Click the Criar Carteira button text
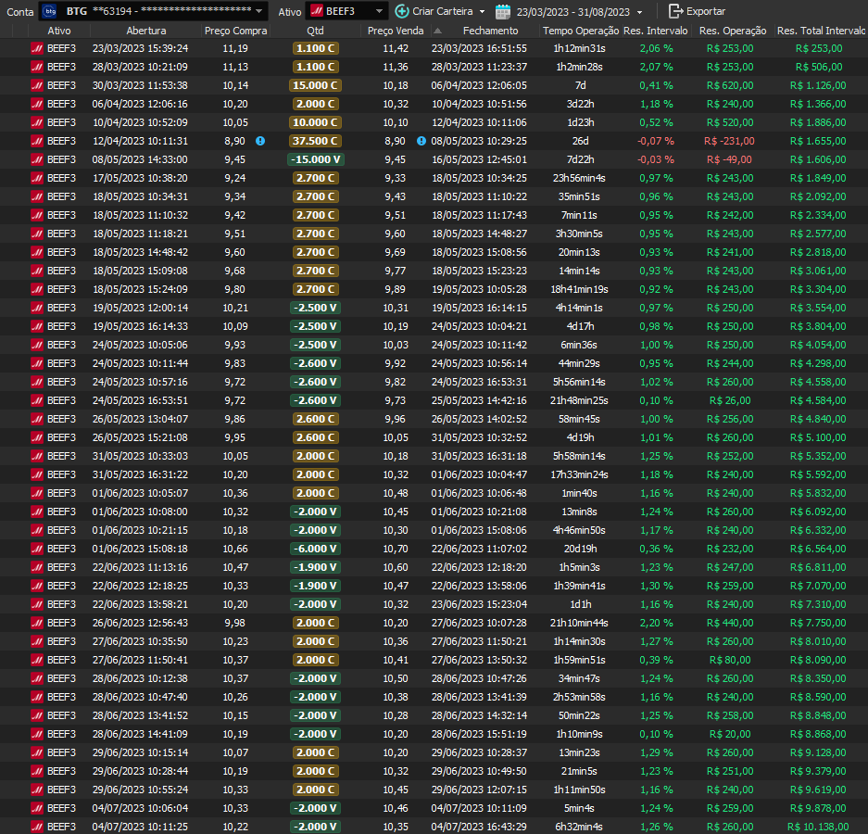The width and height of the screenshot is (868, 834). coord(443,11)
